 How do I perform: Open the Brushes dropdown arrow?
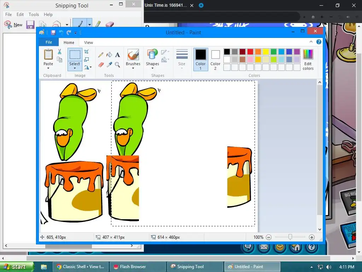pyautogui.click(x=133, y=68)
